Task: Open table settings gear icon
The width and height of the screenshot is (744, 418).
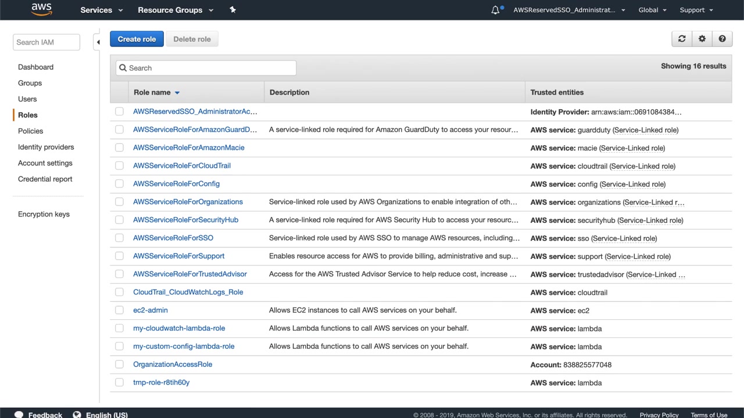Action: click(x=702, y=39)
